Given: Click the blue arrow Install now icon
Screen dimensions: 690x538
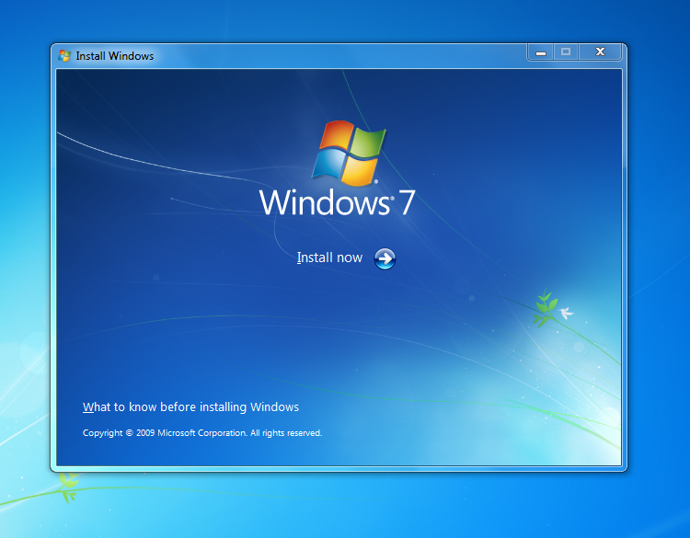Looking at the screenshot, I should coord(385,258).
